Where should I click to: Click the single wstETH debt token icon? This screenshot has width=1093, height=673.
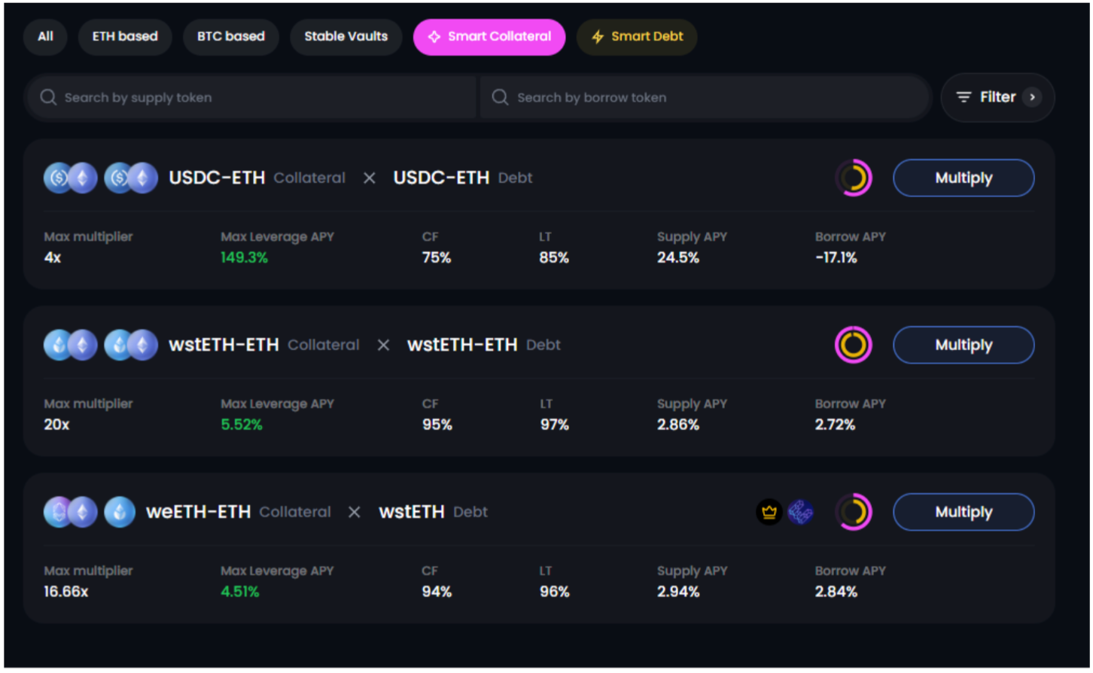point(119,512)
